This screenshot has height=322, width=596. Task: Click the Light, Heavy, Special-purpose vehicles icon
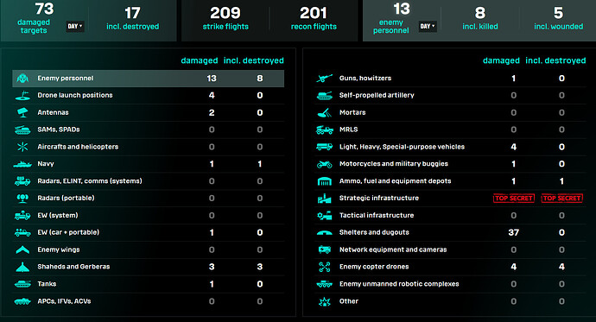pyautogui.click(x=324, y=147)
